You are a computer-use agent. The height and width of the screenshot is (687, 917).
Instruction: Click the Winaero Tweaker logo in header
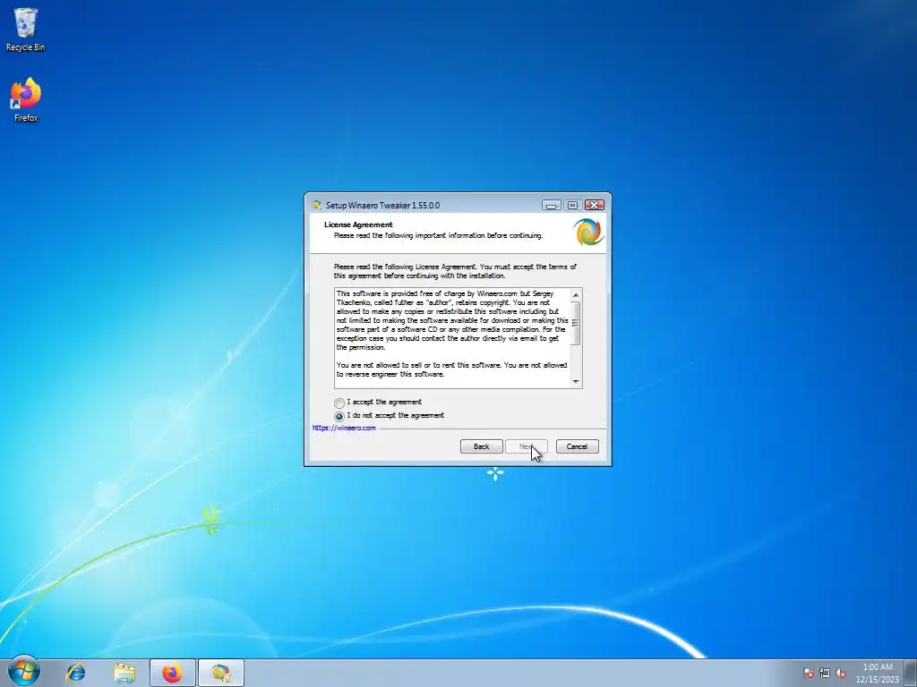coord(588,232)
